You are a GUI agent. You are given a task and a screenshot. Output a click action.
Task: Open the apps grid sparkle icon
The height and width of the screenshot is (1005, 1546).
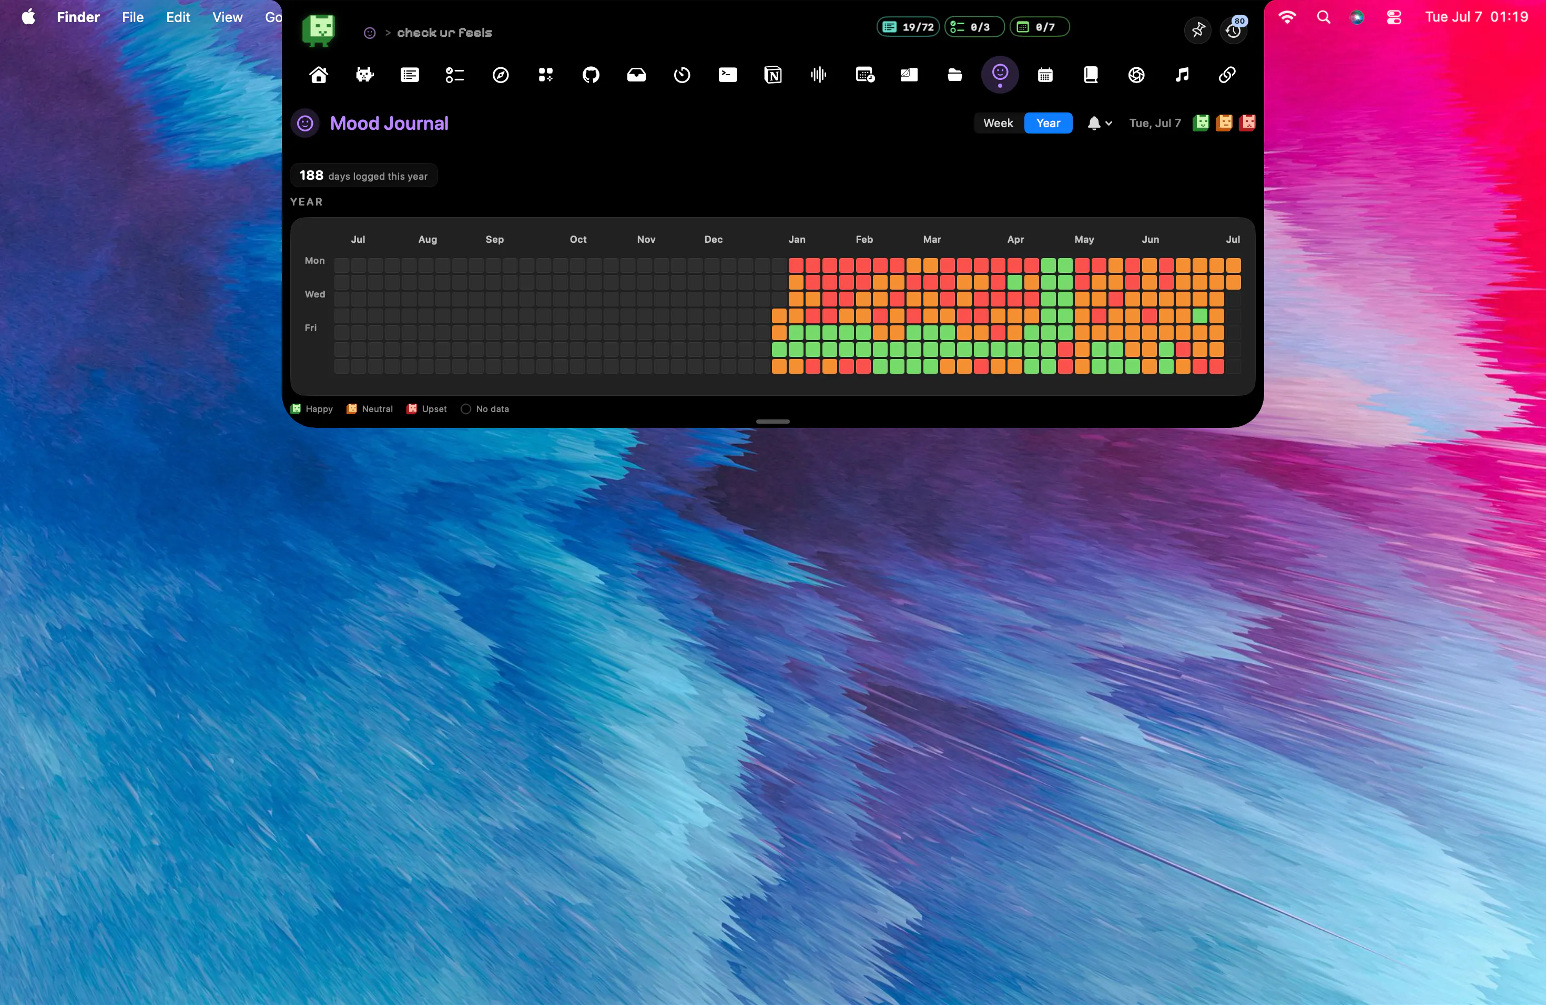coord(546,75)
